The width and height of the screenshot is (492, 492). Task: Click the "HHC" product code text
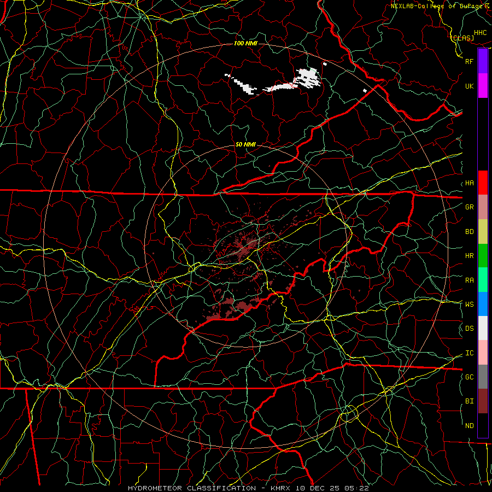(x=480, y=33)
